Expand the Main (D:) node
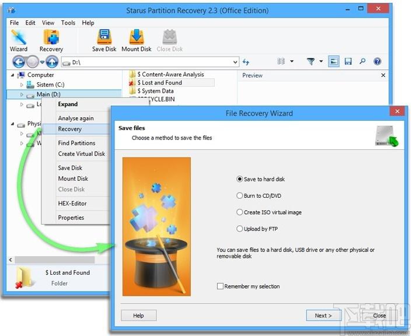Image resolution: width=412 pixels, height=336 pixels. pyautogui.click(x=22, y=94)
